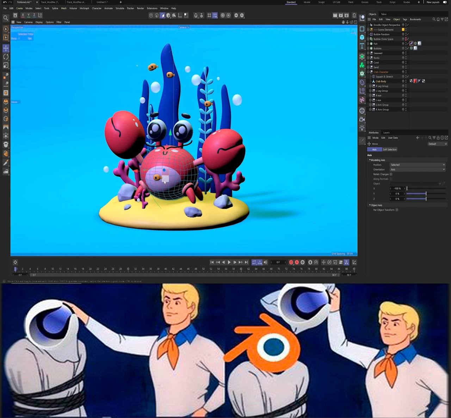Click the Paint brush tool in left toolbar
This screenshot has width=451, height=418.
click(6, 163)
